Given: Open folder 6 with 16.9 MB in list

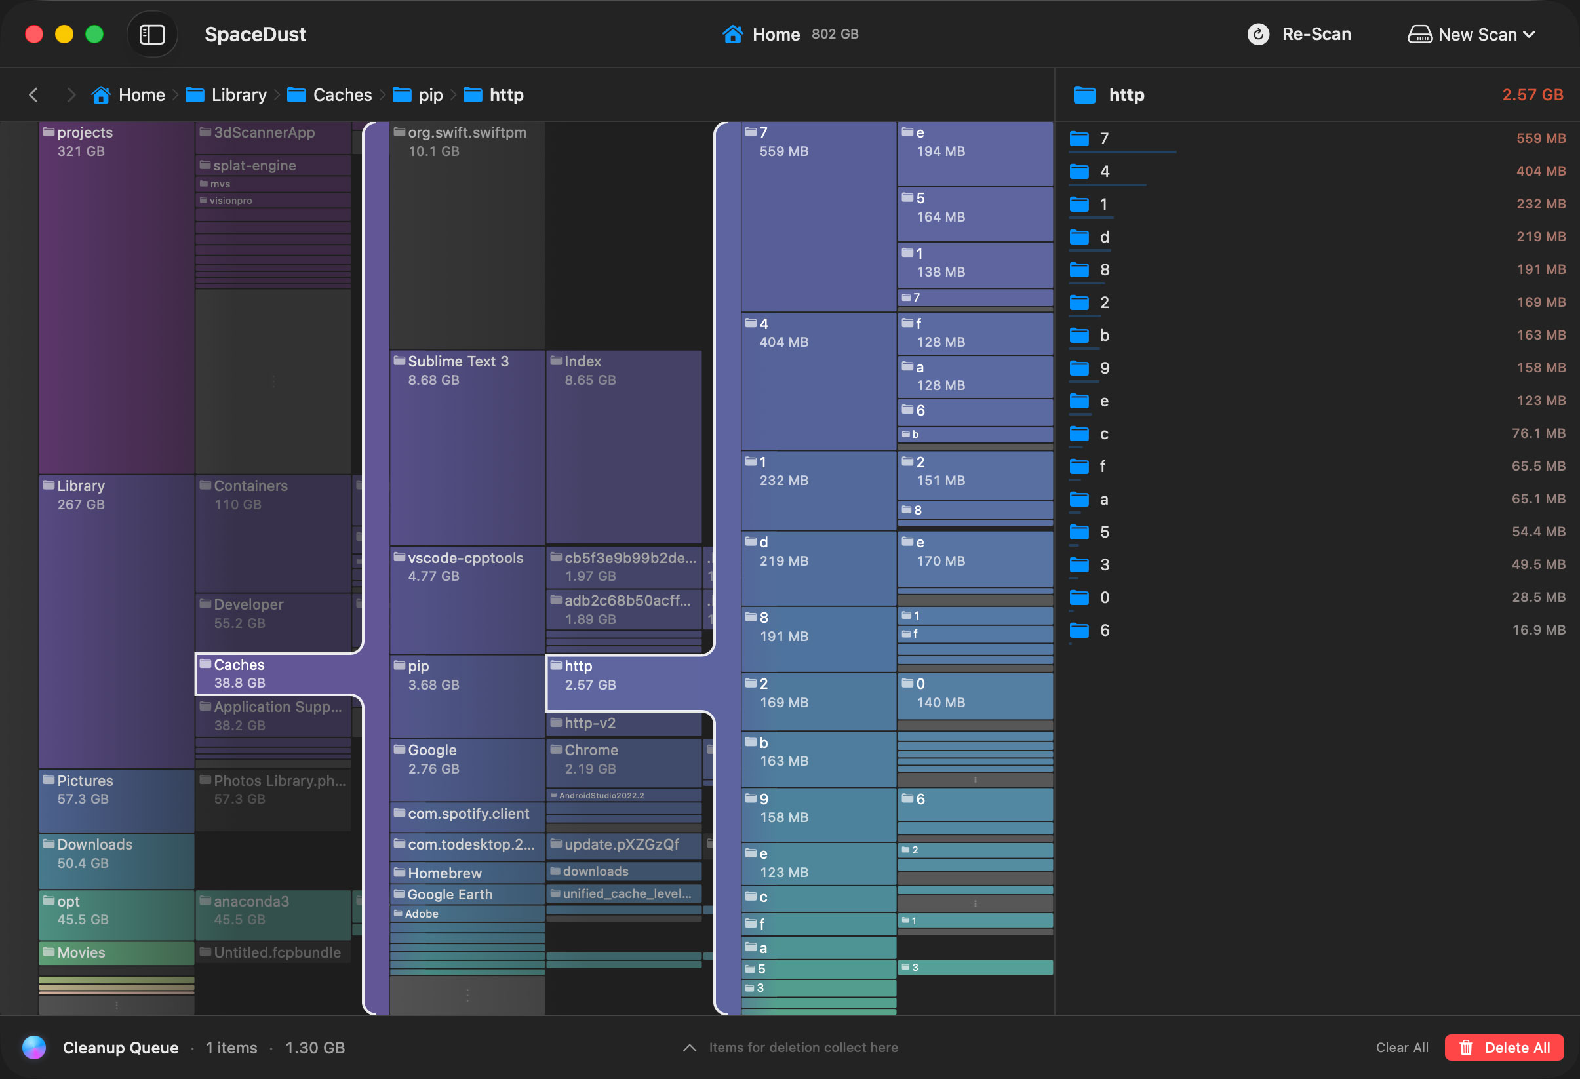Looking at the screenshot, I should [1317, 629].
